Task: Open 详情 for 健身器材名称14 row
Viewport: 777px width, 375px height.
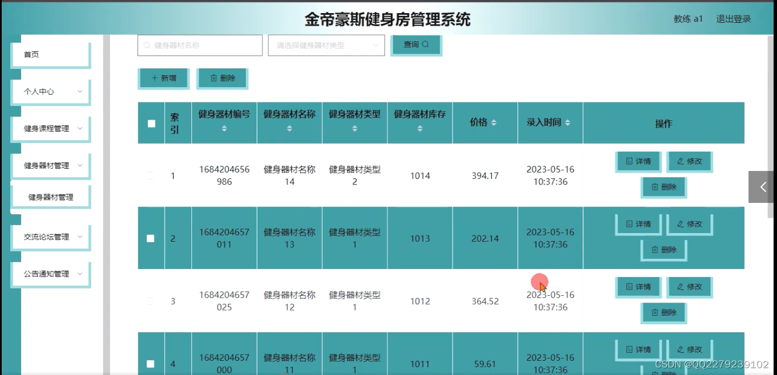Action: point(638,161)
